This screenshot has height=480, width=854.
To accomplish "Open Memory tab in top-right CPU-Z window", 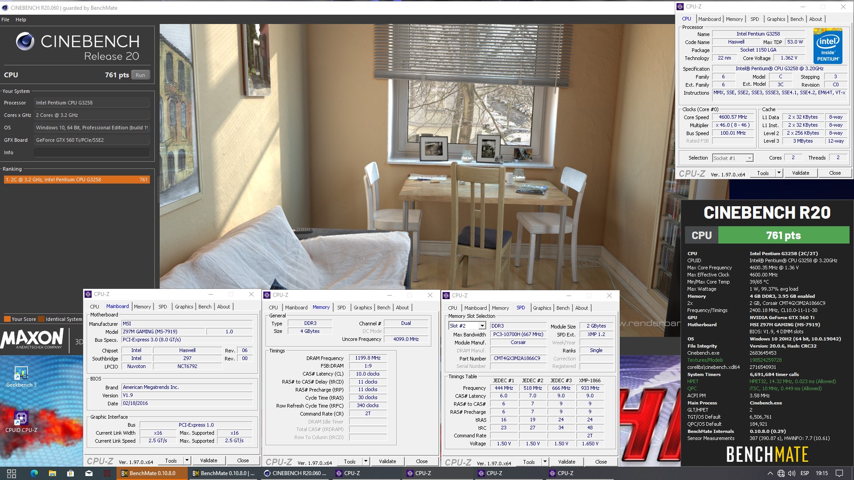I will click(x=734, y=19).
